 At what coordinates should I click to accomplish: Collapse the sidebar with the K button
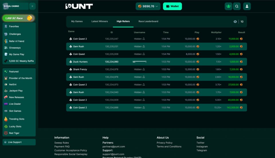(32, 6)
